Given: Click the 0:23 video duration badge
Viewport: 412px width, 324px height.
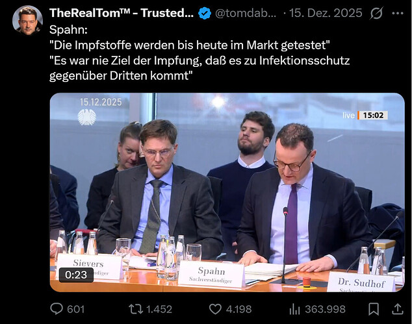Looking at the screenshot, I should coord(76,275).
